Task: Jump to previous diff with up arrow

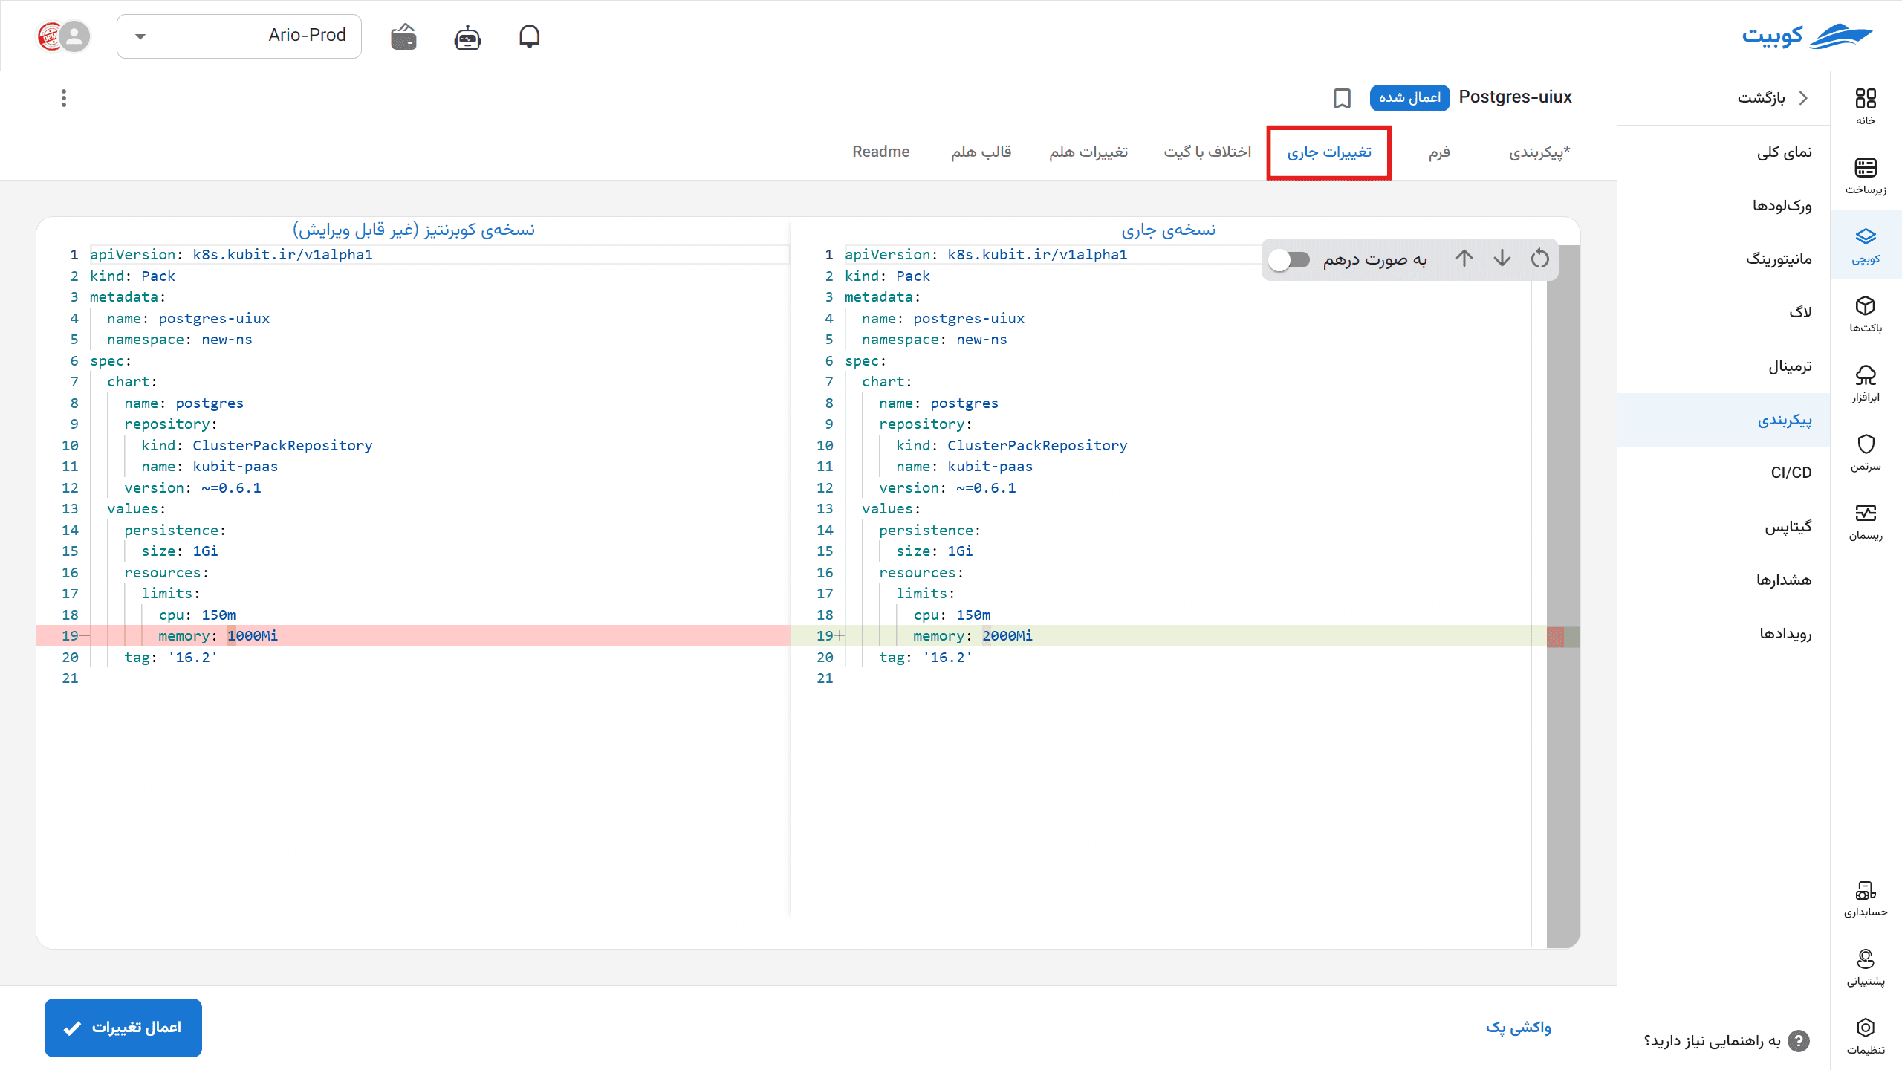Action: (x=1464, y=258)
